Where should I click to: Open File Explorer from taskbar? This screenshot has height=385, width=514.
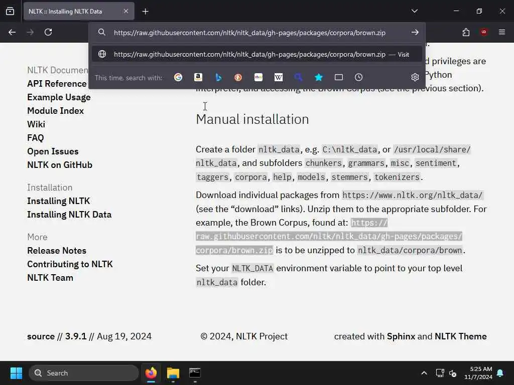[x=173, y=373]
